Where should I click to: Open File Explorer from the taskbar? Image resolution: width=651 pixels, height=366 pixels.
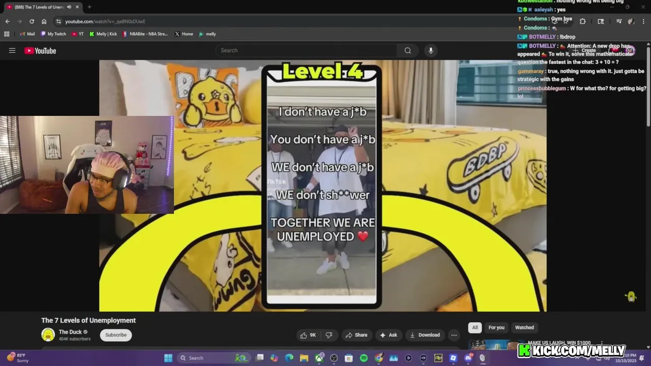click(304, 358)
